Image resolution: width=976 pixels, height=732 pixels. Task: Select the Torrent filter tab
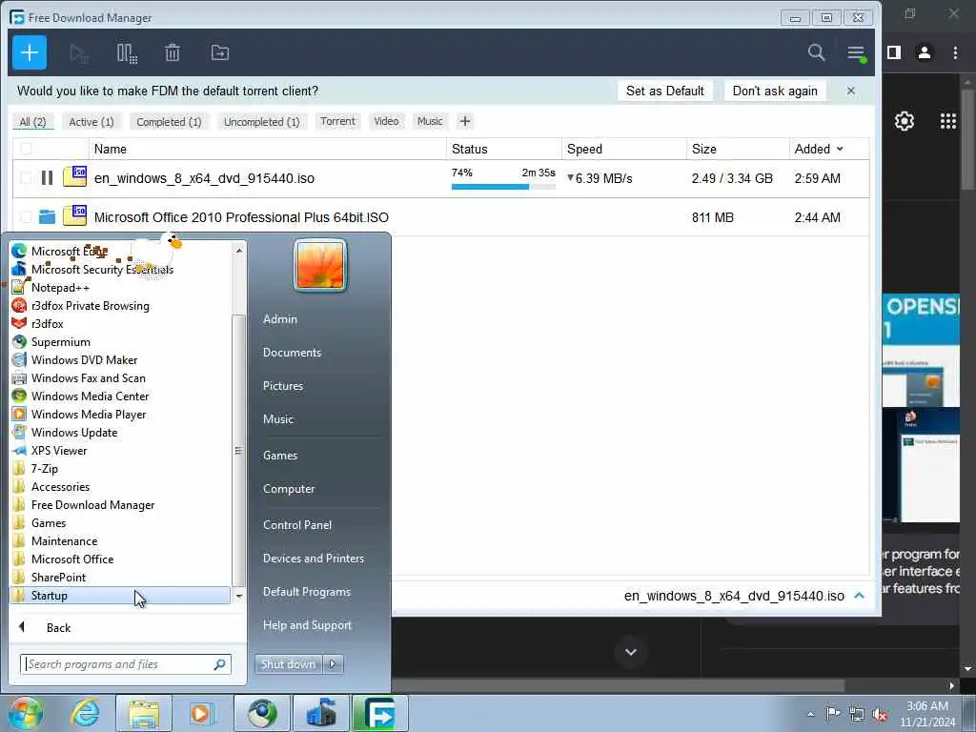(337, 121)
